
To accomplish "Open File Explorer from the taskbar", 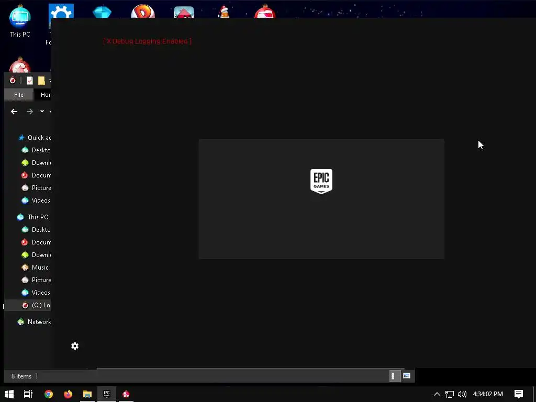I will pyautogui.click(x=87, y=394).
